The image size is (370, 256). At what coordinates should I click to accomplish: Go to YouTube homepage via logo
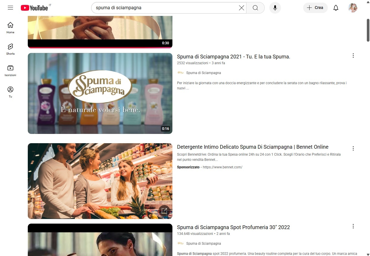click(34, 8)
